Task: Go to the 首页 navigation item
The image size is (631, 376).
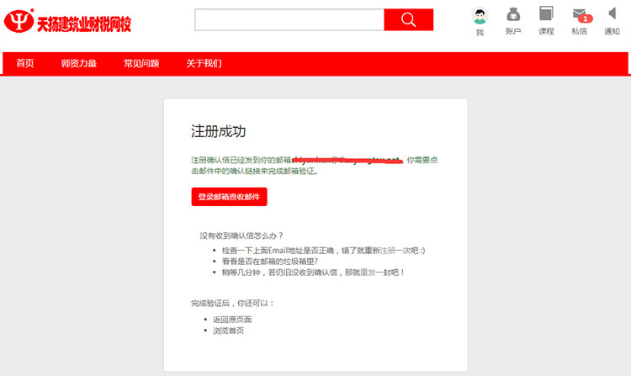Action: [25, 64]
